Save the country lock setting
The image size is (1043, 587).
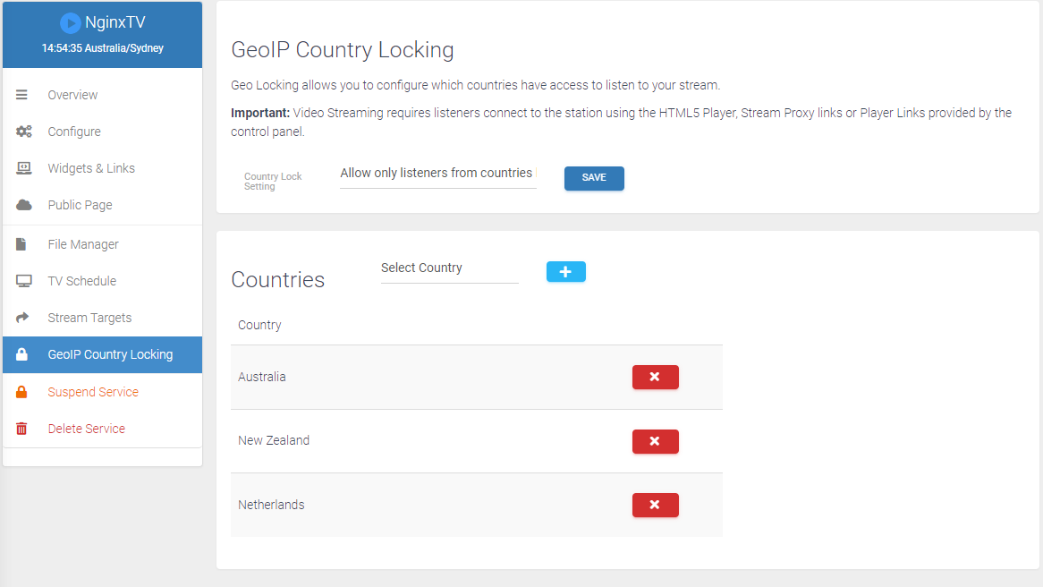click(x=594, y=178)
